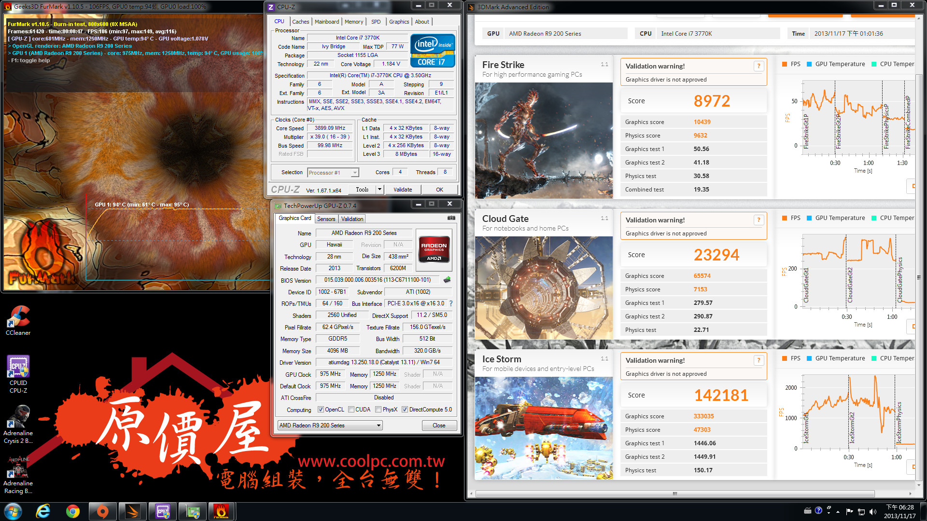Screen dimensions: 927x521
Task: Click the 3DMark horizontal scrollbar
Action: tap(675, 494)
